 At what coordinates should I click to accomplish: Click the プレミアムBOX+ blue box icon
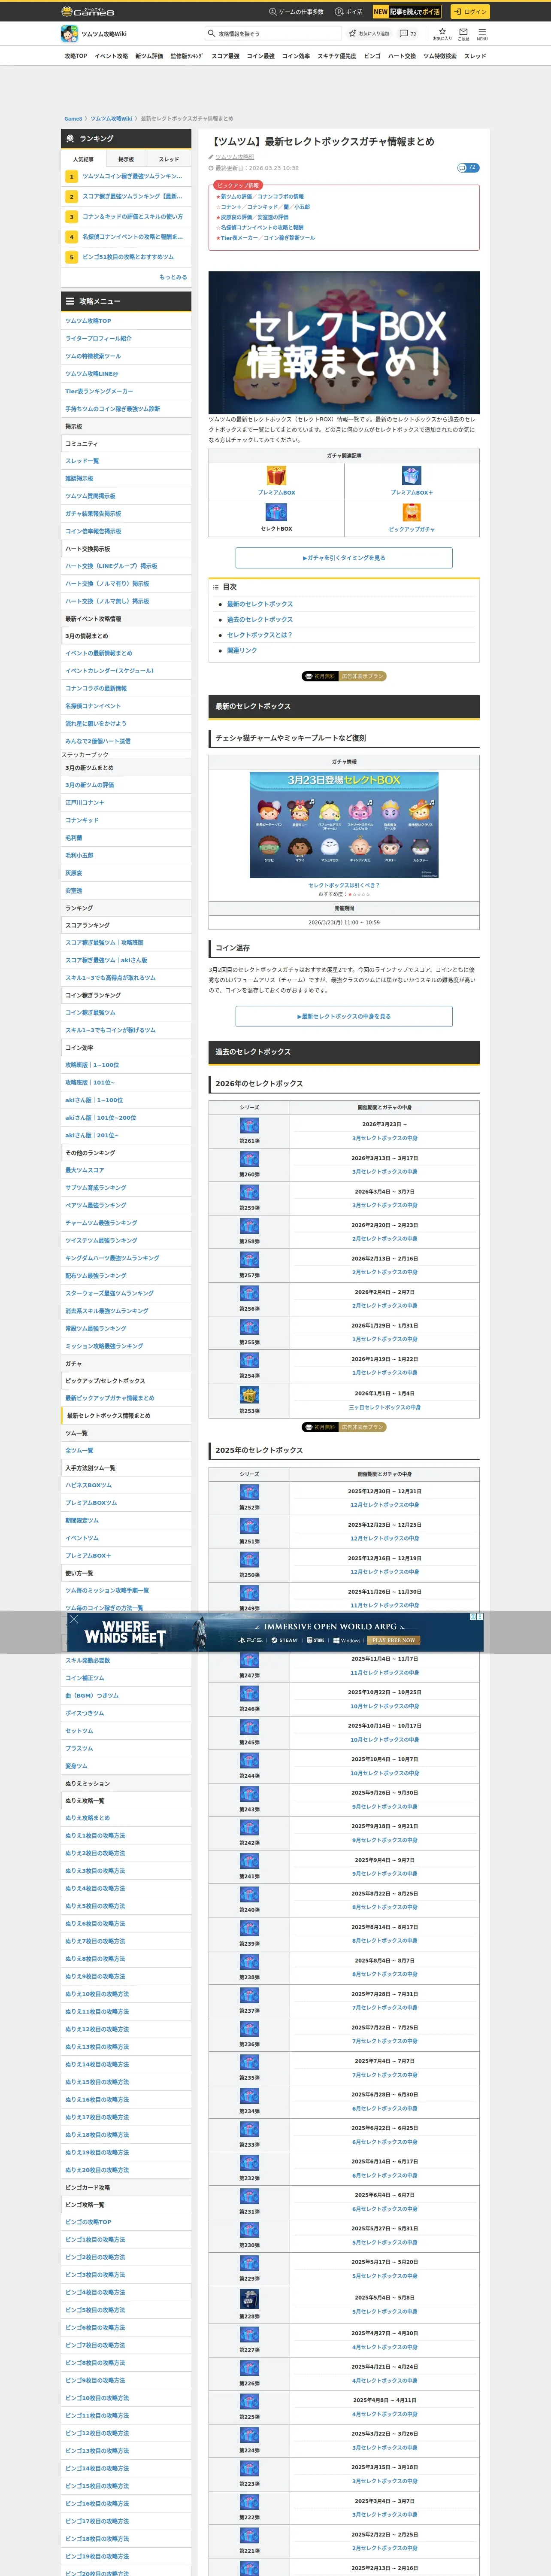pos(412,476)
